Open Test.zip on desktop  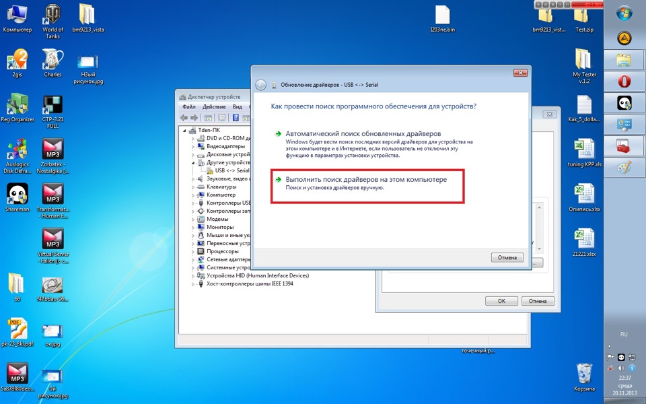(584, 21)
